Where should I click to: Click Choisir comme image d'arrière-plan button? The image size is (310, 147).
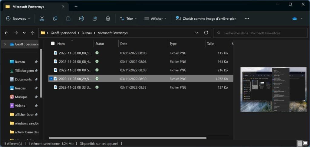pyautogui.click(x=206, y=18)
